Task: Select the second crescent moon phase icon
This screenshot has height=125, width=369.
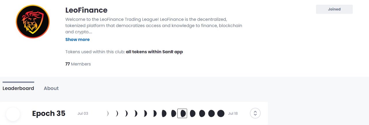Action: click(117, 114)
